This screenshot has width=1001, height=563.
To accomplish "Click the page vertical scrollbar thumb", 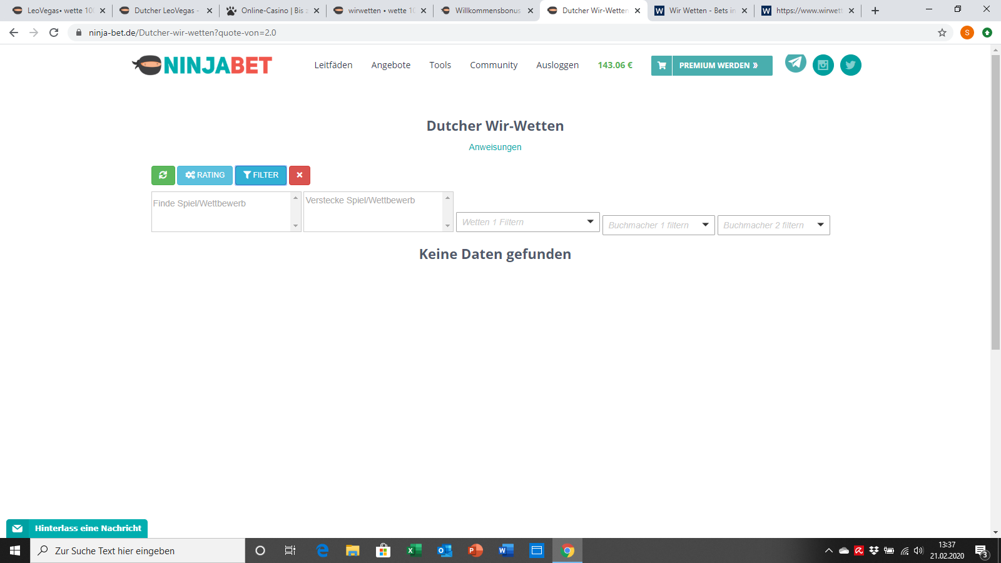I will tap(995, 203).
